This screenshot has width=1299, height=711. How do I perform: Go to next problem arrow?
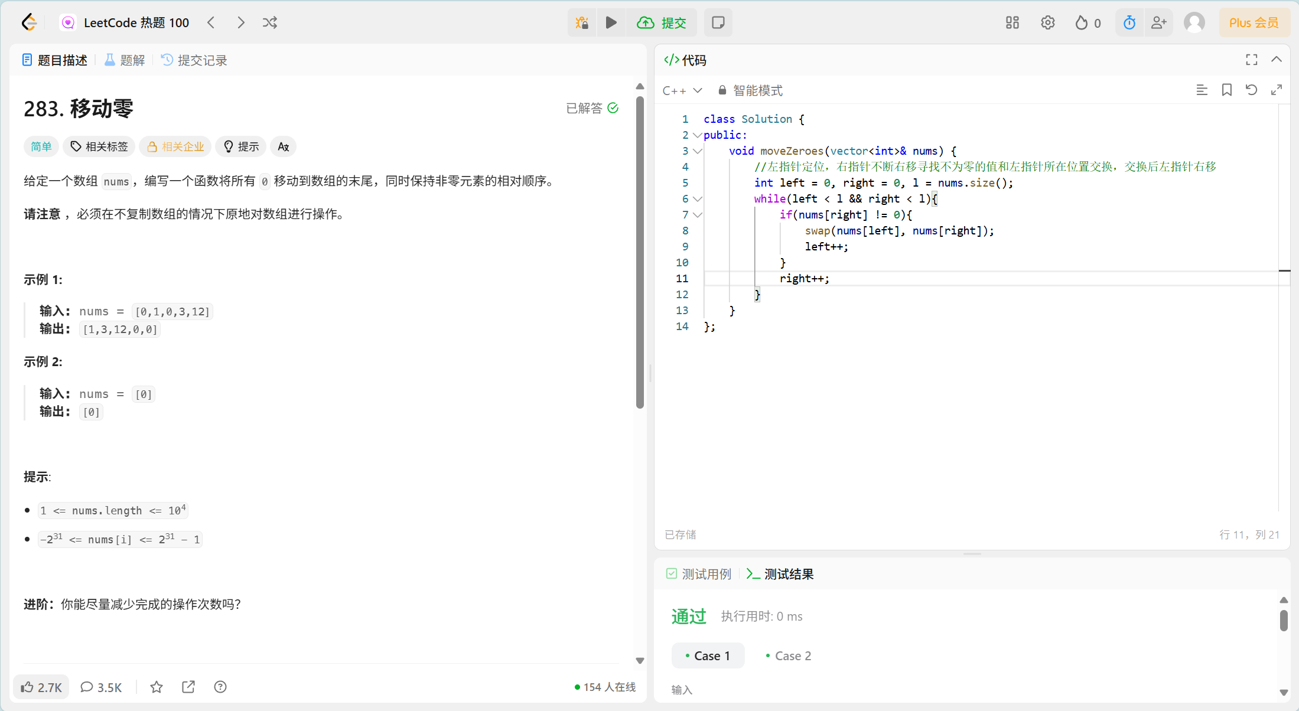point(240,22)
